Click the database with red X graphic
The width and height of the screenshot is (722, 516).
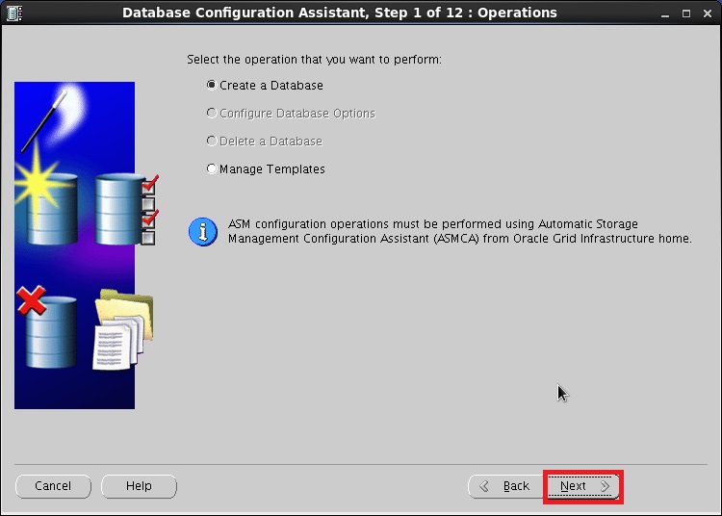[47, 327]
